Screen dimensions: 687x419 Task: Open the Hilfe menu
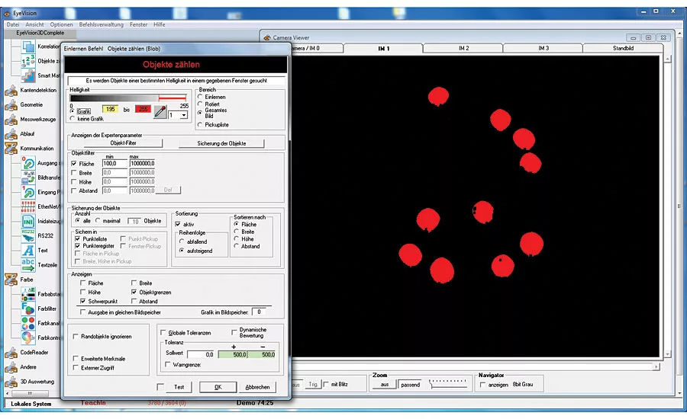[159, 25]
